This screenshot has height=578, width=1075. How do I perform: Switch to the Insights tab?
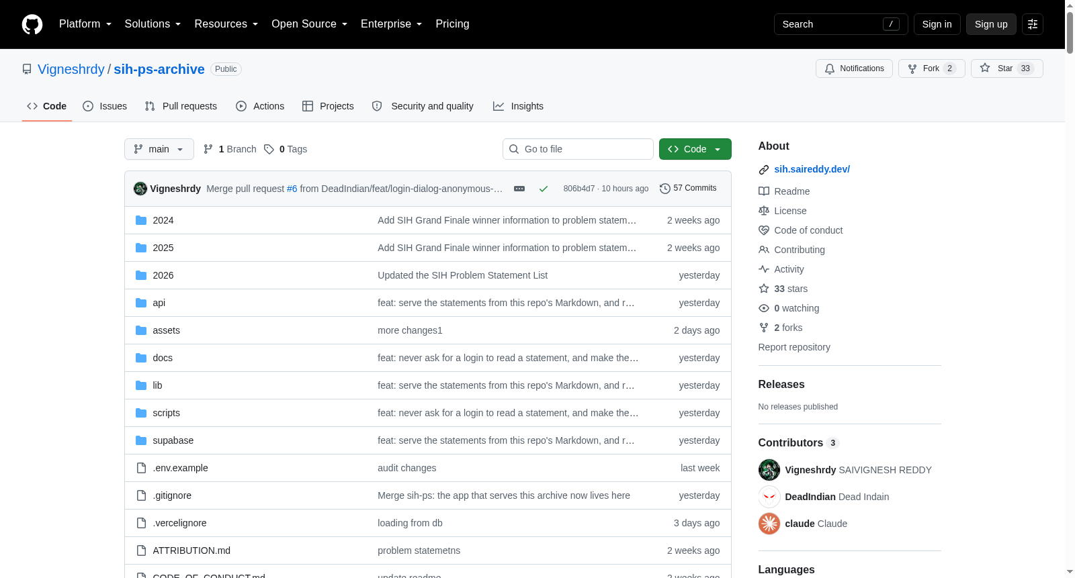click(518, 106)
